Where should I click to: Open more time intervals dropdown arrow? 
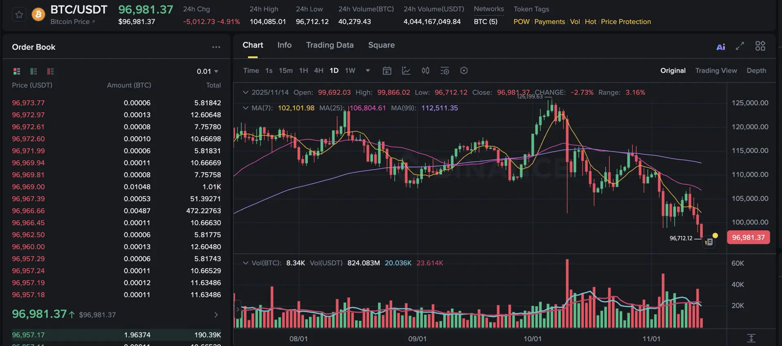point(368,70)
